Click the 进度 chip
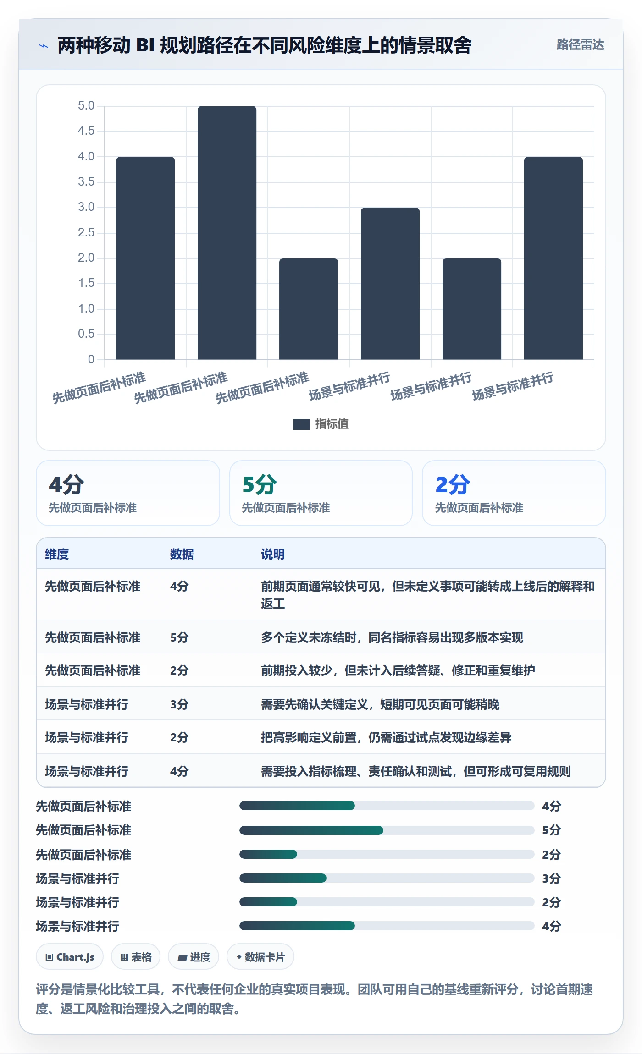 click(x=194, y=957)
